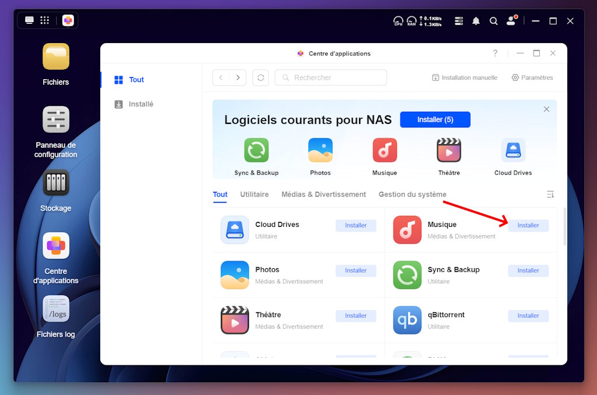Viewport: 597px width, 395px height.
Task: Open the task manager stack icon
Action: [459, 21]
